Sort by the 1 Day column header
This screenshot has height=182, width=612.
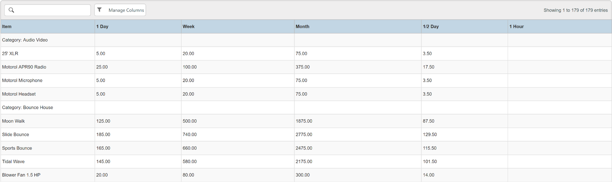click(102, 27)
